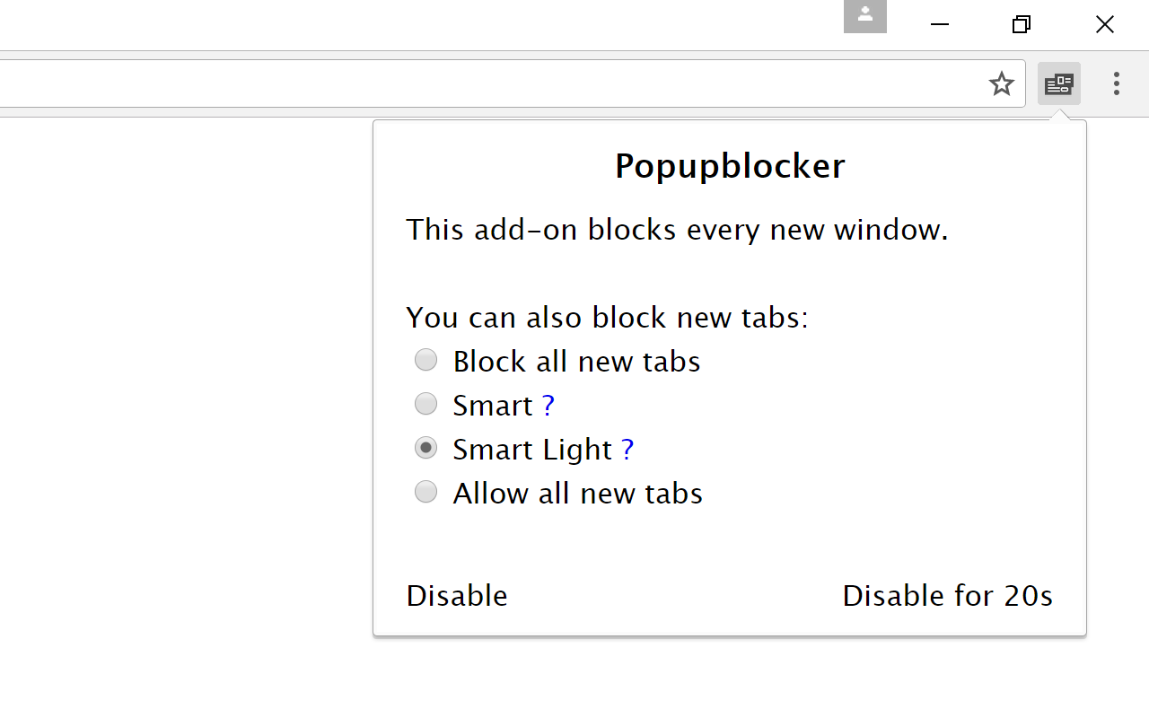
Task: Open the Popupblocker extension popup
Action: 1059,83
